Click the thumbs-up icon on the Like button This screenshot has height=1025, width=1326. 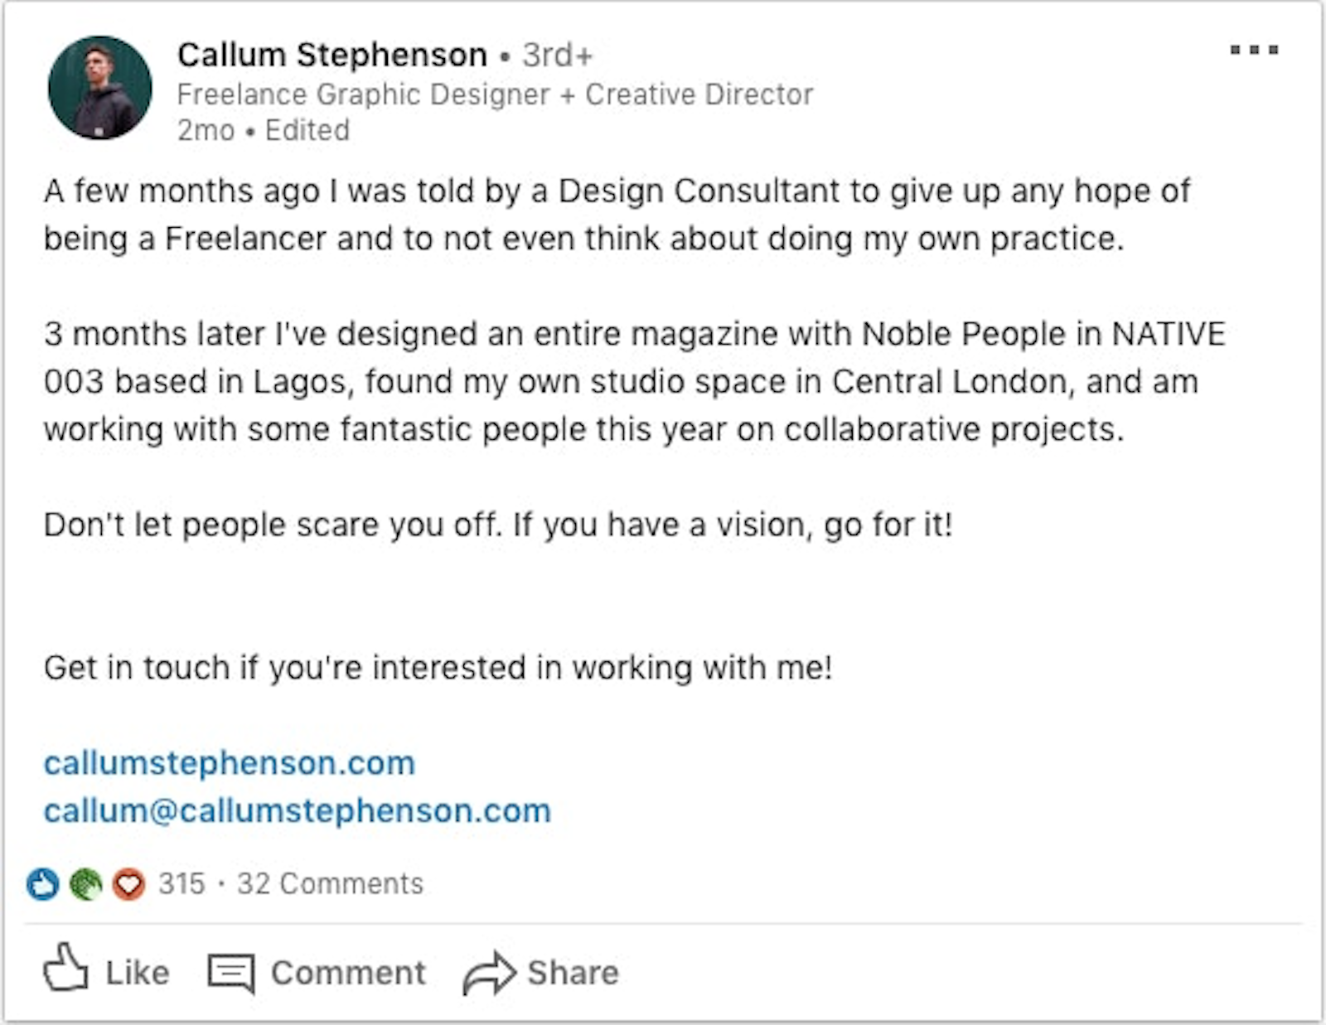coord(65,968)
